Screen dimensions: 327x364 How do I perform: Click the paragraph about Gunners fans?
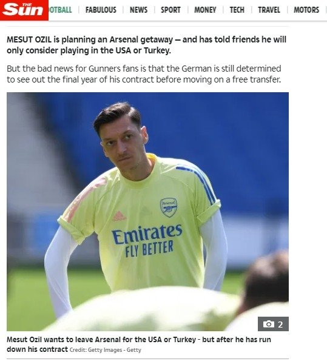coord(144,74)
